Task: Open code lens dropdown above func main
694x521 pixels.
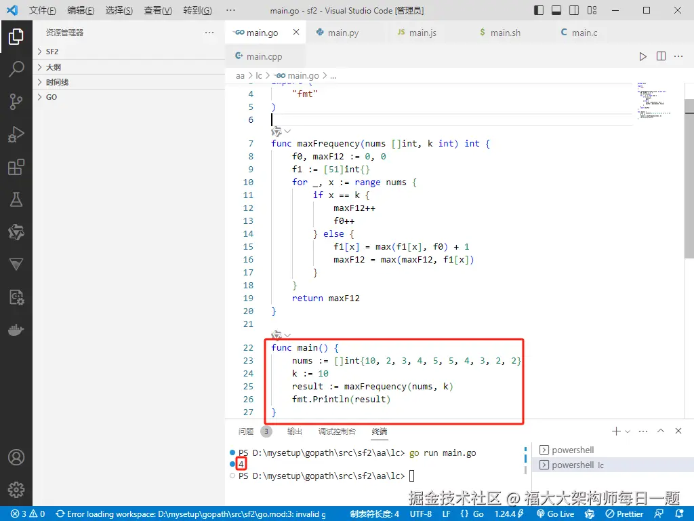Action: pyautogui.click(x=287, y=335)
